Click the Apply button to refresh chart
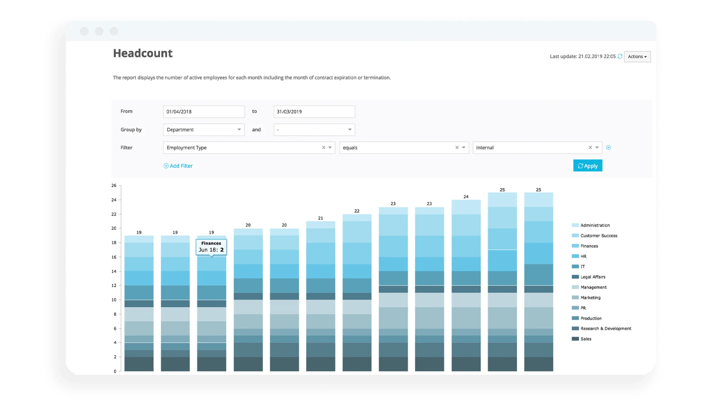 click(588, 165)
